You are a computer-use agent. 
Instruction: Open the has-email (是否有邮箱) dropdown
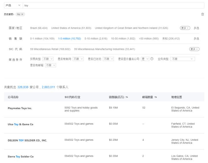coord(50,65)
